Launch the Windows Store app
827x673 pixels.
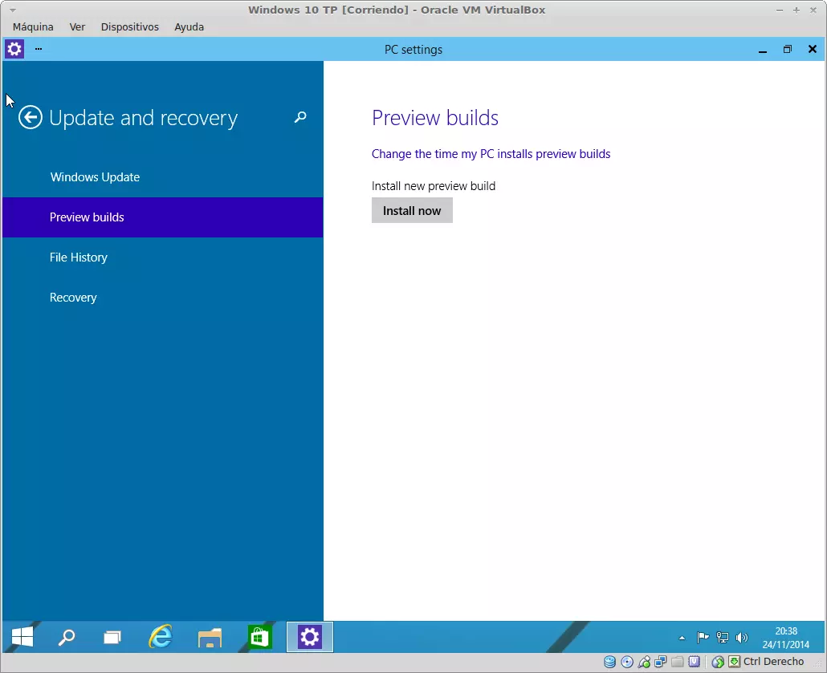259,638
